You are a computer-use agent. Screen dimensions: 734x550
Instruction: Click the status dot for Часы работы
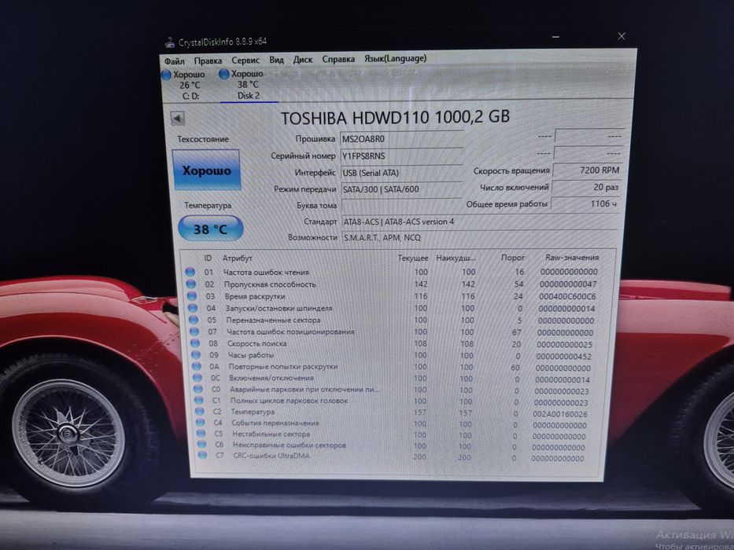pos(196,355)
